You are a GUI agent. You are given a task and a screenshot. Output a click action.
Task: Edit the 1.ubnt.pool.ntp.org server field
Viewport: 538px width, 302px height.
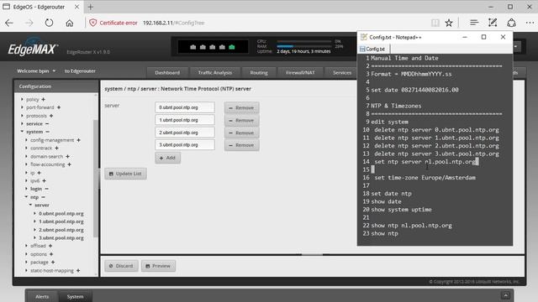(185, 120)
